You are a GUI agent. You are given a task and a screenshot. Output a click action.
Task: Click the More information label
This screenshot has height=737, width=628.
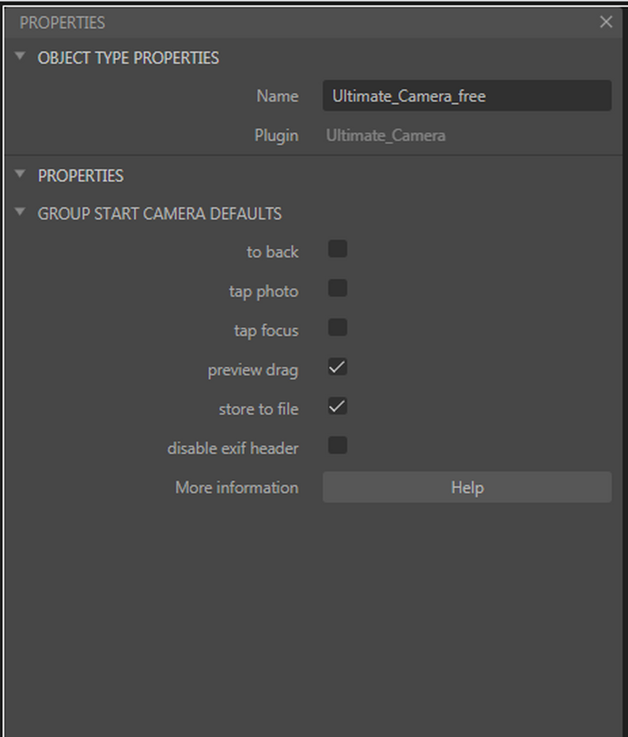pos(236,487)
